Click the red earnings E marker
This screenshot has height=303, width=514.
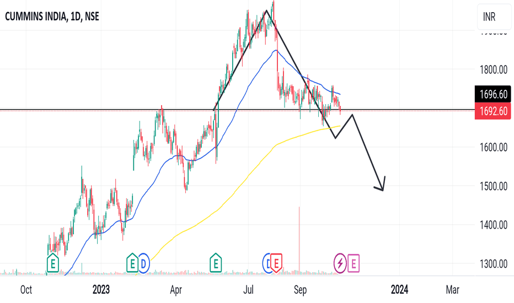(x=276, y=263)
